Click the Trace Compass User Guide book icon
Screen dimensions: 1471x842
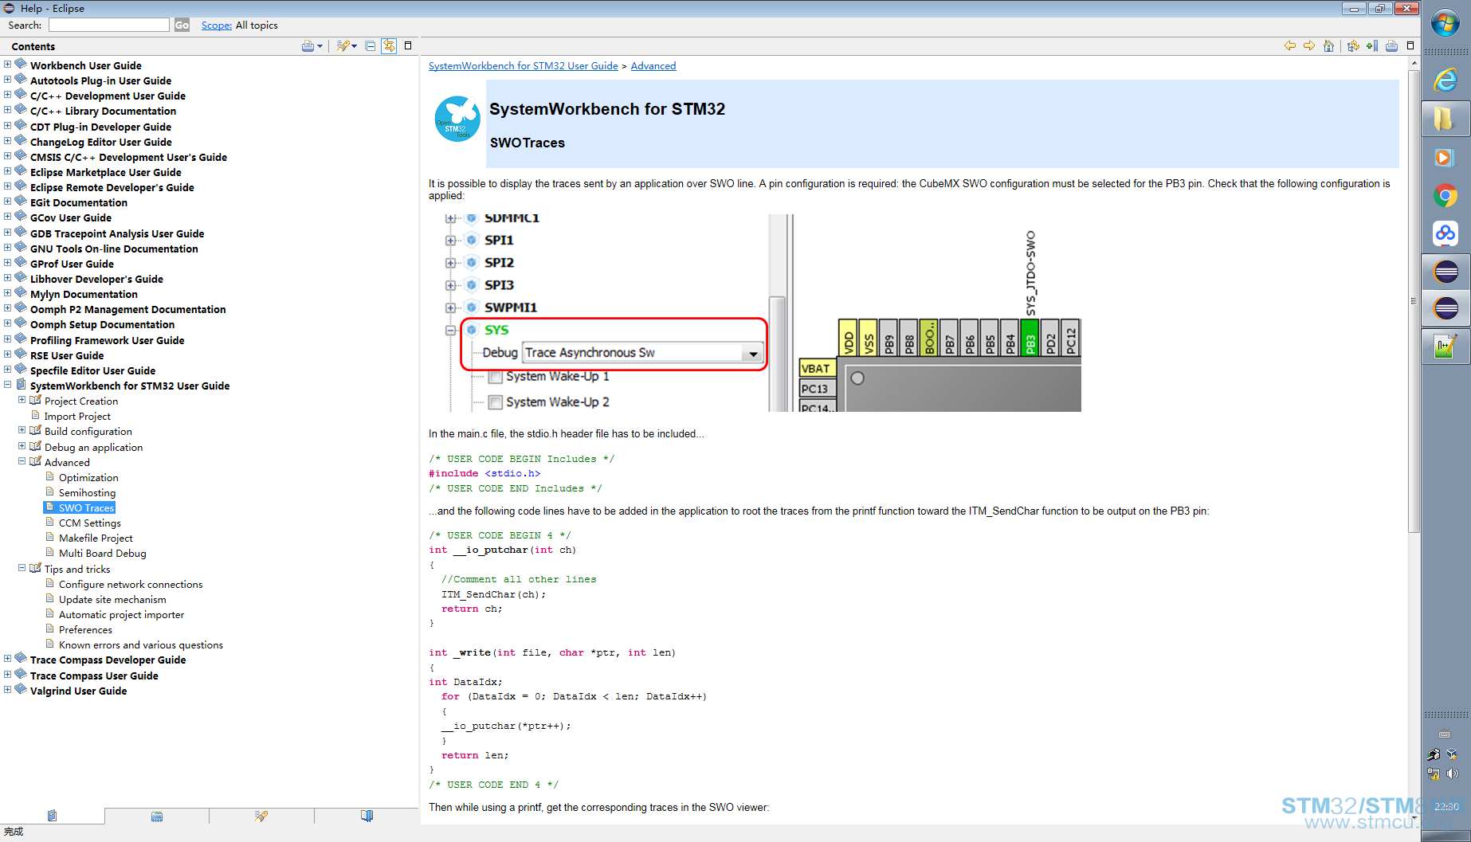point(21,675)
